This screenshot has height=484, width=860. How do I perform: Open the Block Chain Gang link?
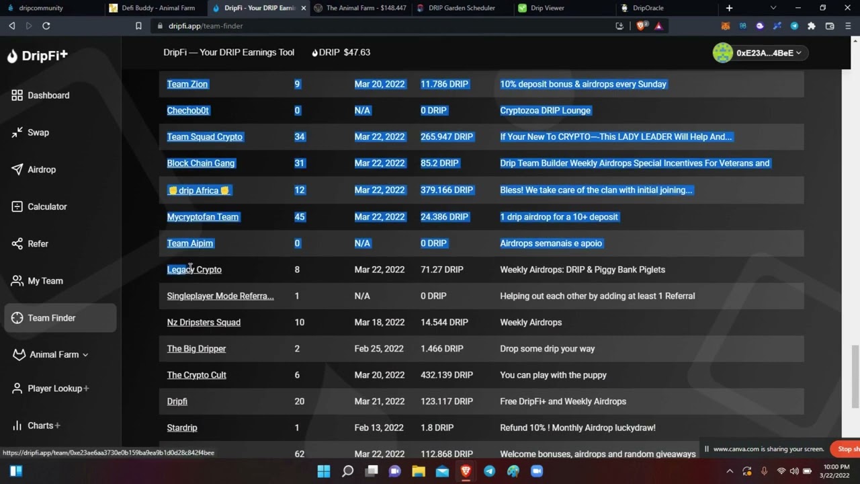point(201,163)
